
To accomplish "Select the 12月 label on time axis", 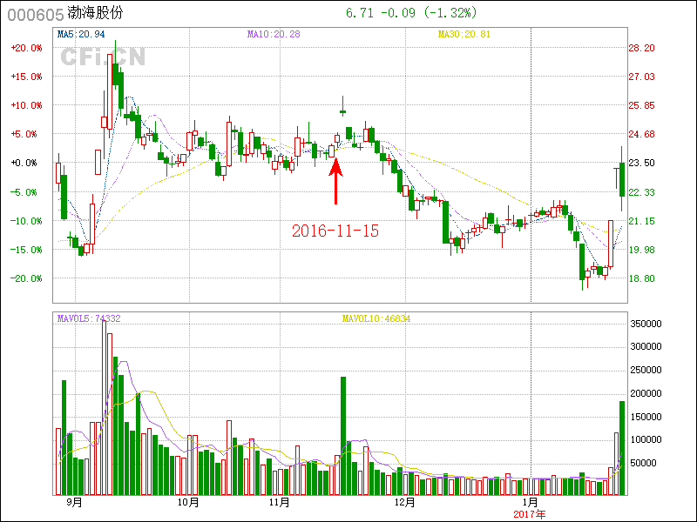I will click(x=403, y=503).
